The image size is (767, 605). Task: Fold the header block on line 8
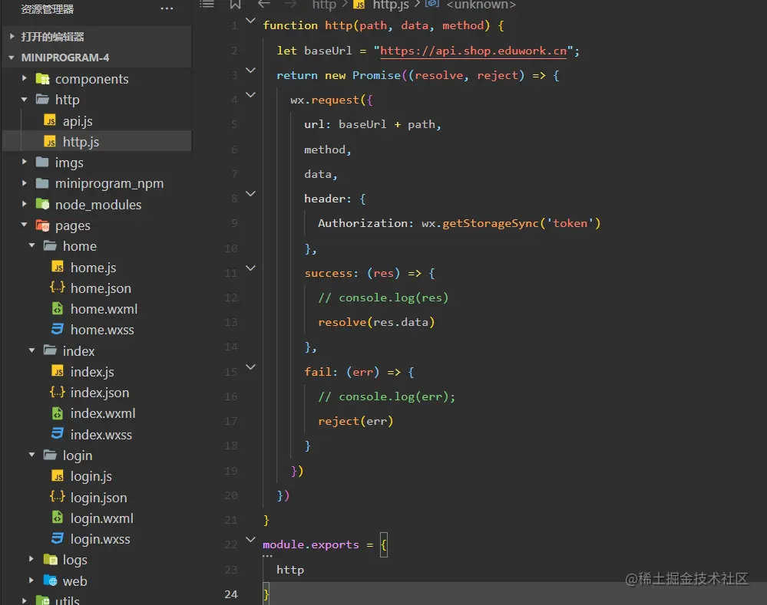[250, 194]
